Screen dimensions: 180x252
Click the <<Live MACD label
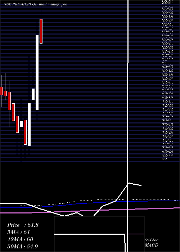tap(152, 243)
